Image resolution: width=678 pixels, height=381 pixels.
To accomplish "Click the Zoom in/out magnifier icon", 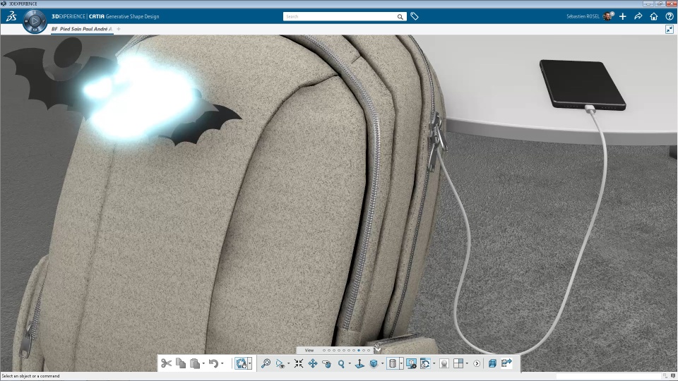I will pyautogui.click(x=341, y=364).
